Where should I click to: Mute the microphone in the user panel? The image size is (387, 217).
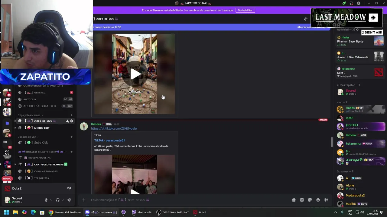(46, 200)
